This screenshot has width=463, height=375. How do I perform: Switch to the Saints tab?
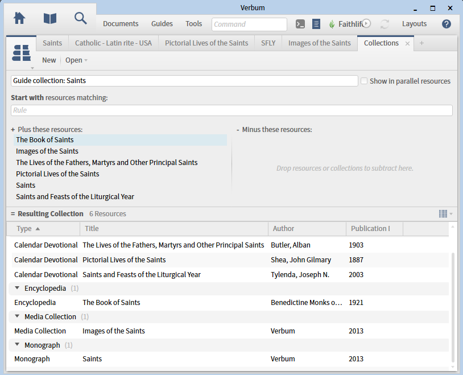tap(52, 43)
